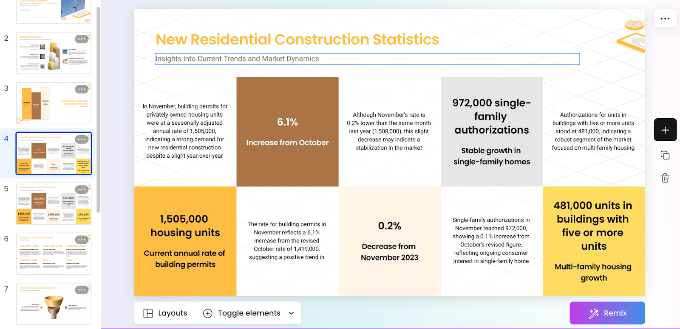Select slide 7 thumbnail

54,304
